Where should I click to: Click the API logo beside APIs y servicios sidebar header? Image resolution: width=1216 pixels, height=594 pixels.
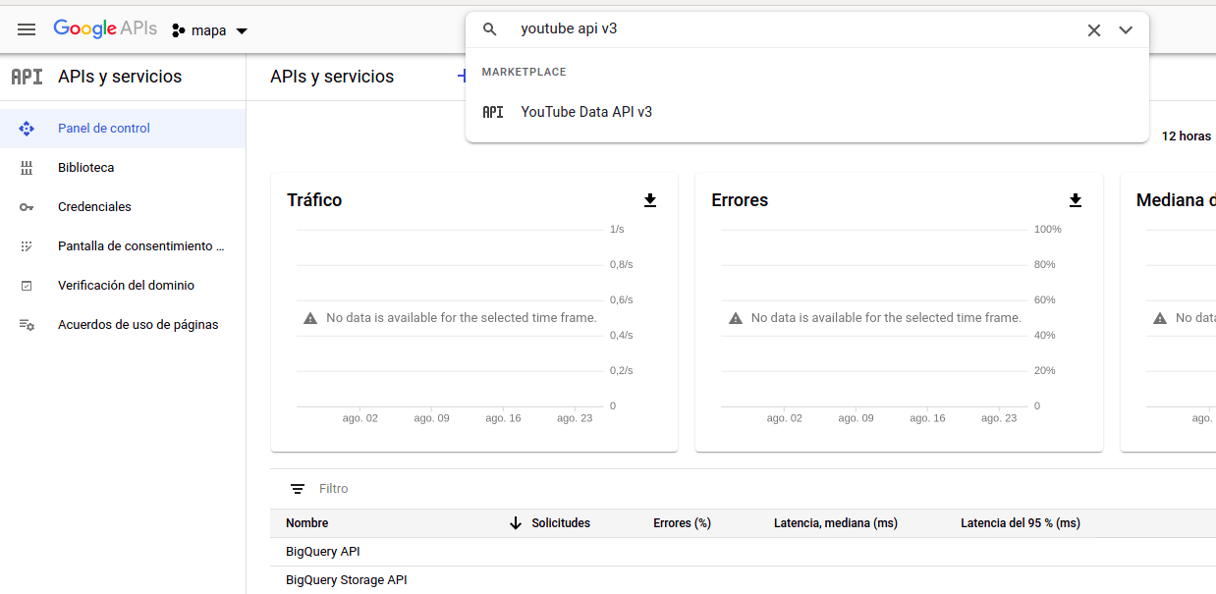coord(27,77)
